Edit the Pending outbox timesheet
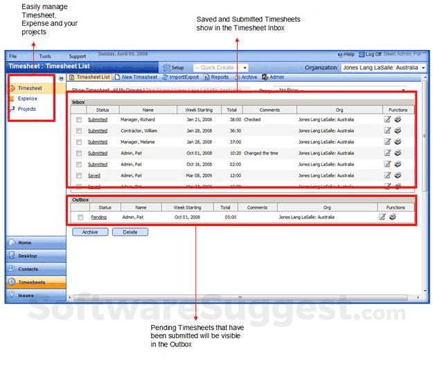 (382, 217)
